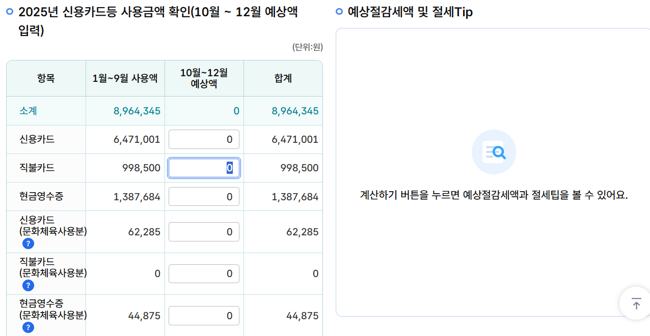Screen dimensions: 650x336
Task: Open help tooltip for 신용카드(문화체육사용분)
Action: tap(28, 243)
